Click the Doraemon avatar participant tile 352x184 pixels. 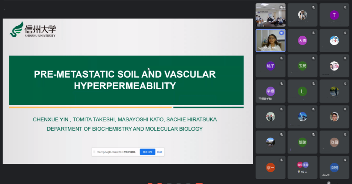coord(334,40)
